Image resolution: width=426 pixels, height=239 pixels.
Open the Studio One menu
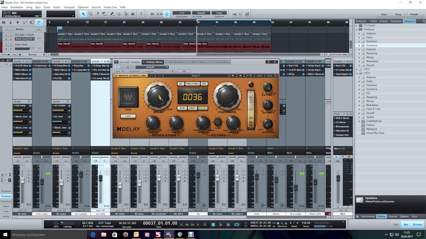pos(110,7)
